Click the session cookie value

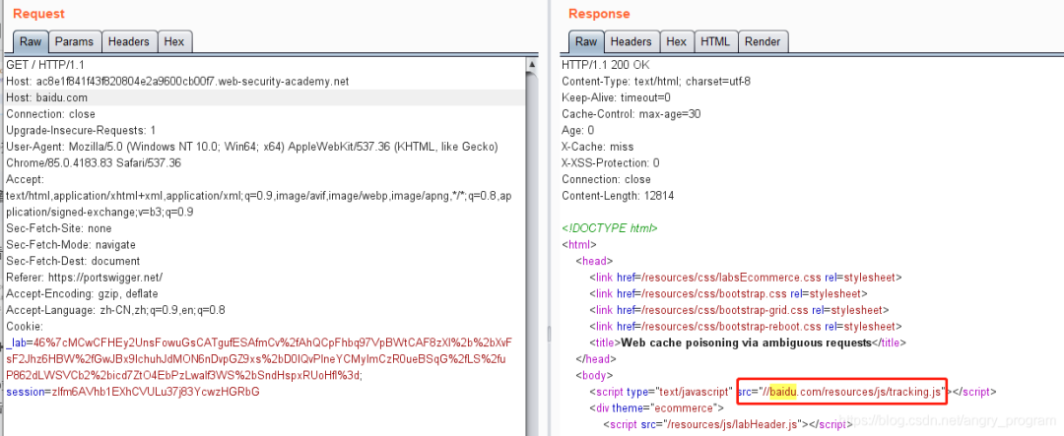133,392
